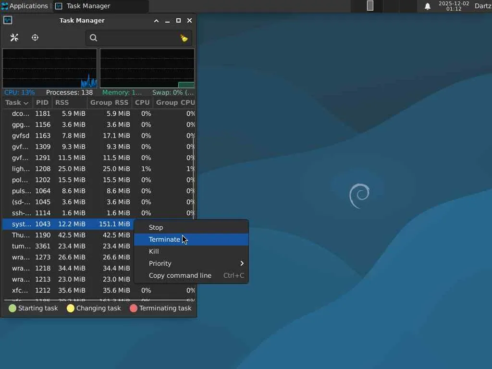Select the syst... process row PID 1043
Screen dimensions: 492x369
(x=68, y=224)
